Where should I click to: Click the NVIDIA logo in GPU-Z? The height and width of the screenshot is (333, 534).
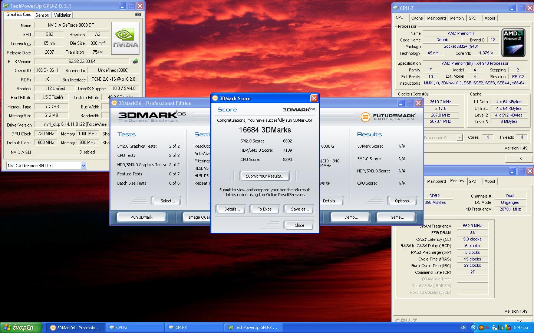(125, 38)
